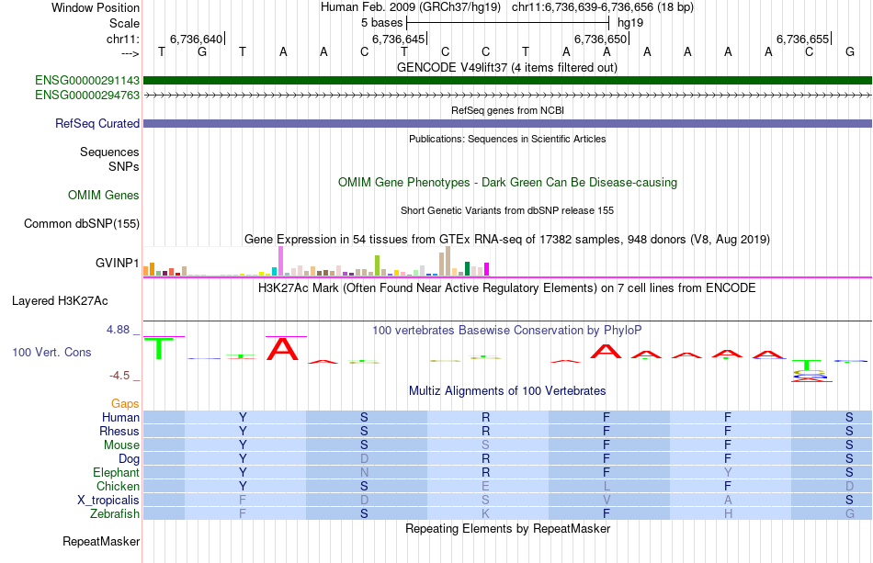Click the tallest green T in the PhyloP logo
The width and height of the screenshot is (873, 563).
tap(159, 348)
